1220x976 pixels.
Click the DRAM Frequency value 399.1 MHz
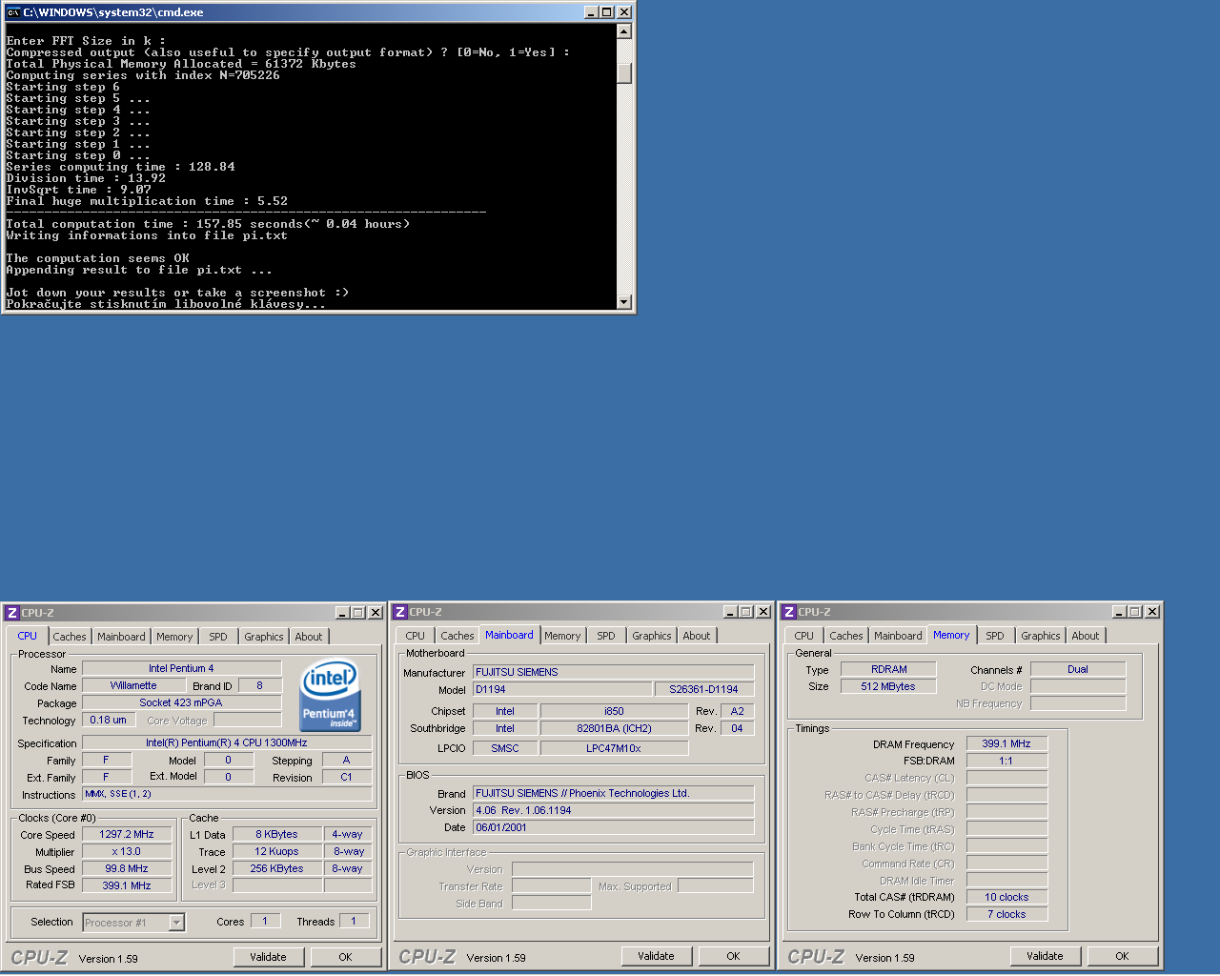(x=1006, y=743)
